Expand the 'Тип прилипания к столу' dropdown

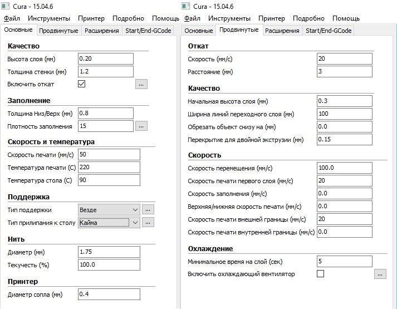[109, 222]
